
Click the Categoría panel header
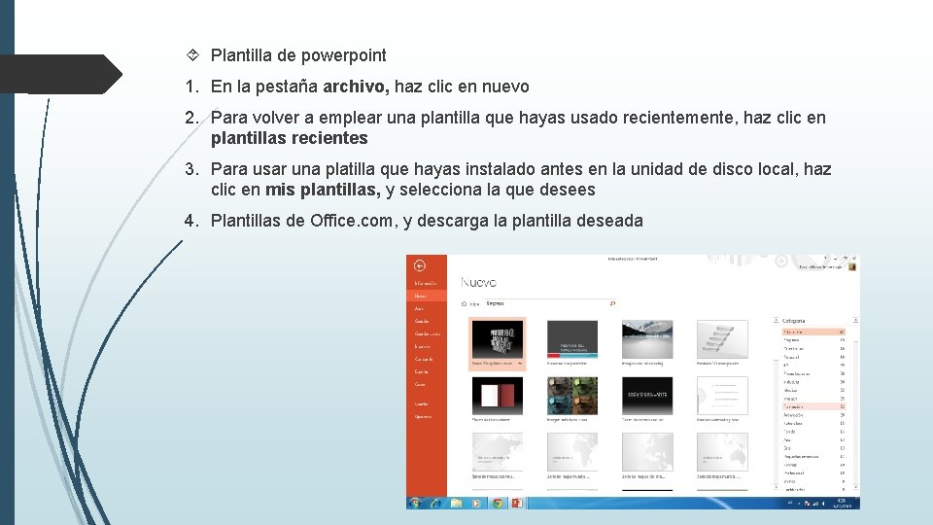[794, 321]
